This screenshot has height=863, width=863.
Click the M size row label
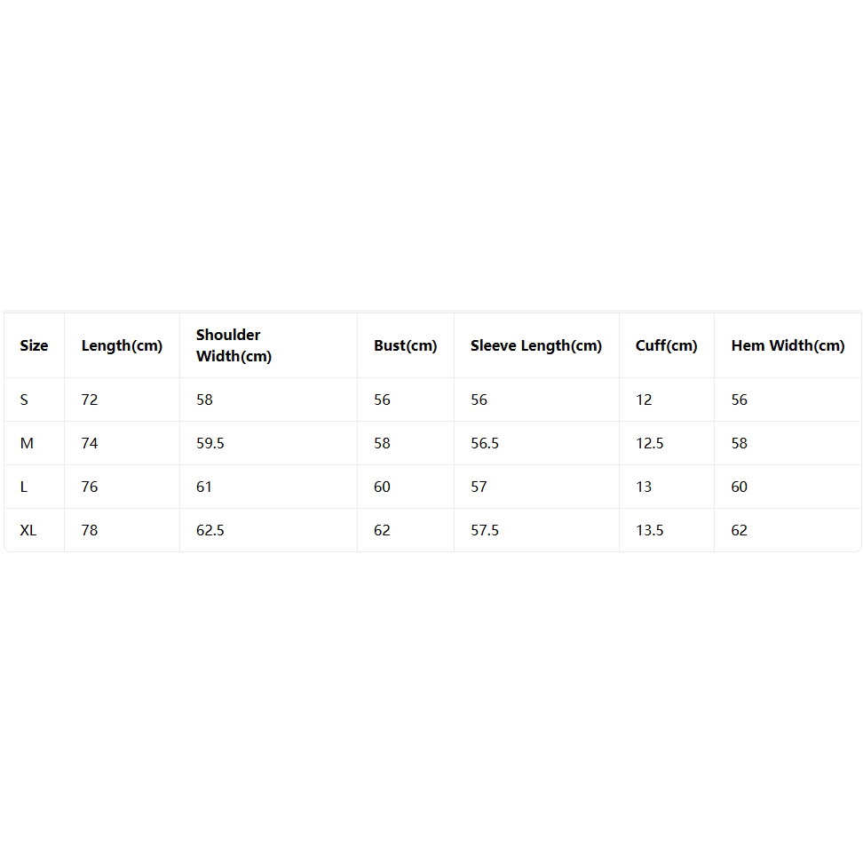[27, 443]
